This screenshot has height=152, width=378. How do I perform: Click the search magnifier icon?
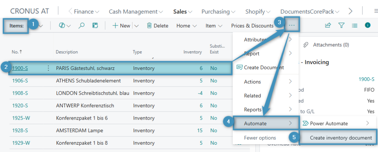pyautogui.click(x=82, y=26)
